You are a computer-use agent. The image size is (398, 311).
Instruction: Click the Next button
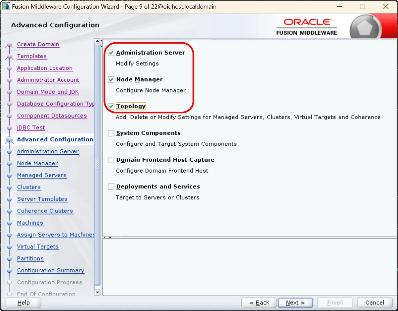[295, 303]
